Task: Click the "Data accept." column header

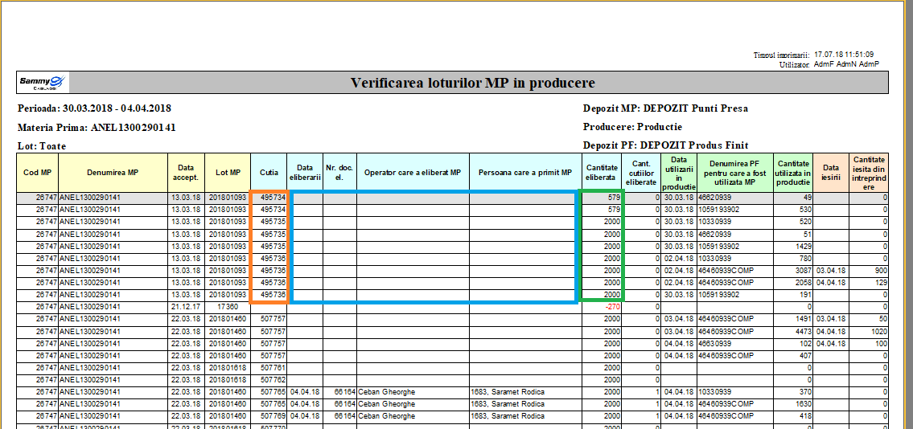Action: click(187, 173)
